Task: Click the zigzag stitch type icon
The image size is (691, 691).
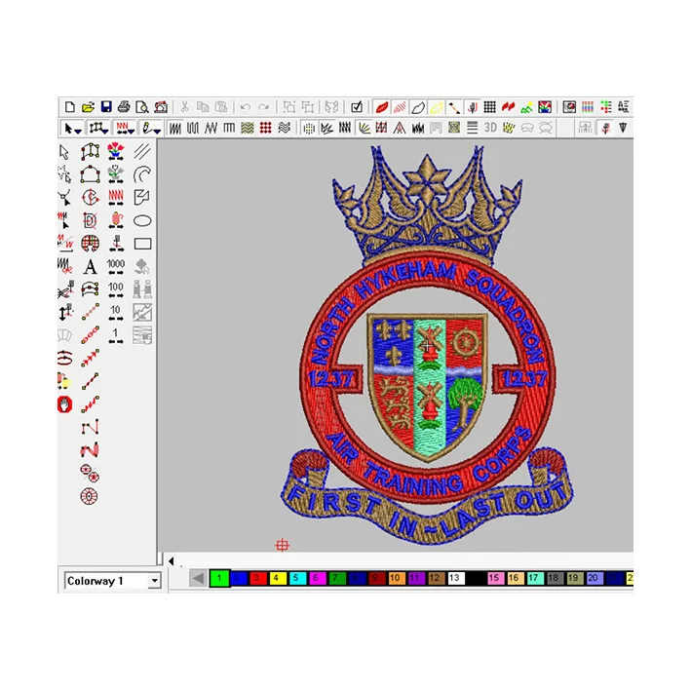Action: click(211, 128)
